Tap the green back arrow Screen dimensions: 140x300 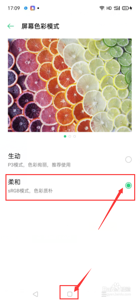pyautogui.click(x=11, y=26)
